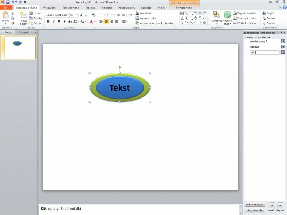Toggle eye icon next to zielo shape
Viewport: 287px width, 215px height.
pos(283,52)
